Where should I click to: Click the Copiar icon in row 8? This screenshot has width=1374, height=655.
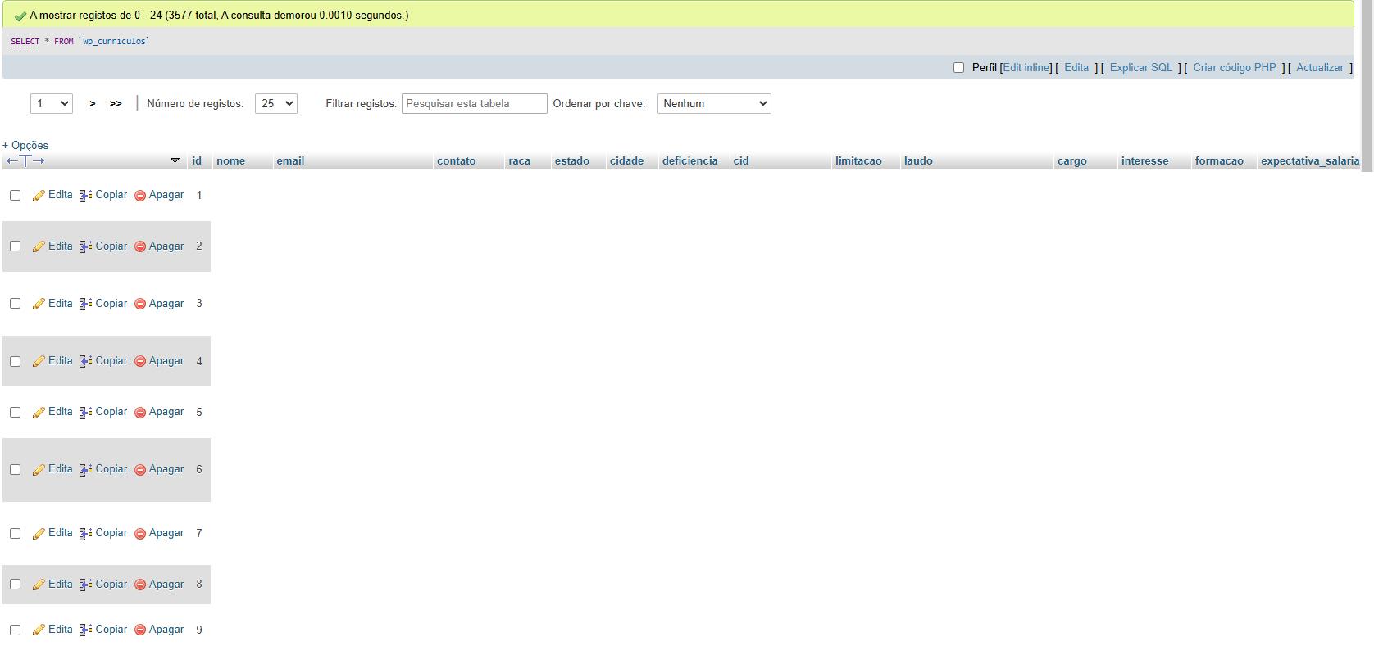click(85, 585)
